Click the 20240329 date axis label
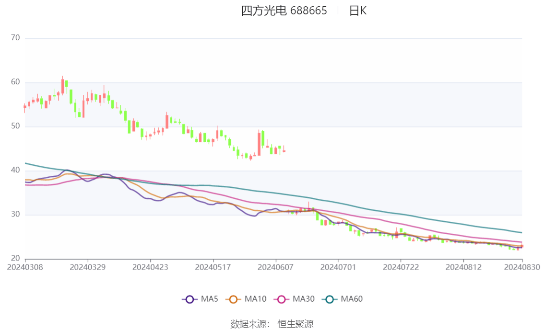The image size is (544, 330). (88, 267)
